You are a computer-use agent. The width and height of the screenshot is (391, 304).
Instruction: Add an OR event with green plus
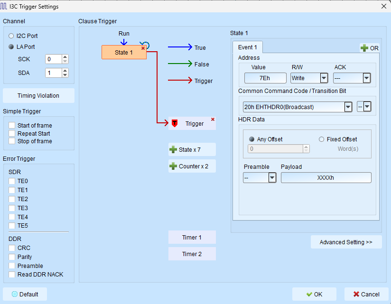click(x=364, y=48)
